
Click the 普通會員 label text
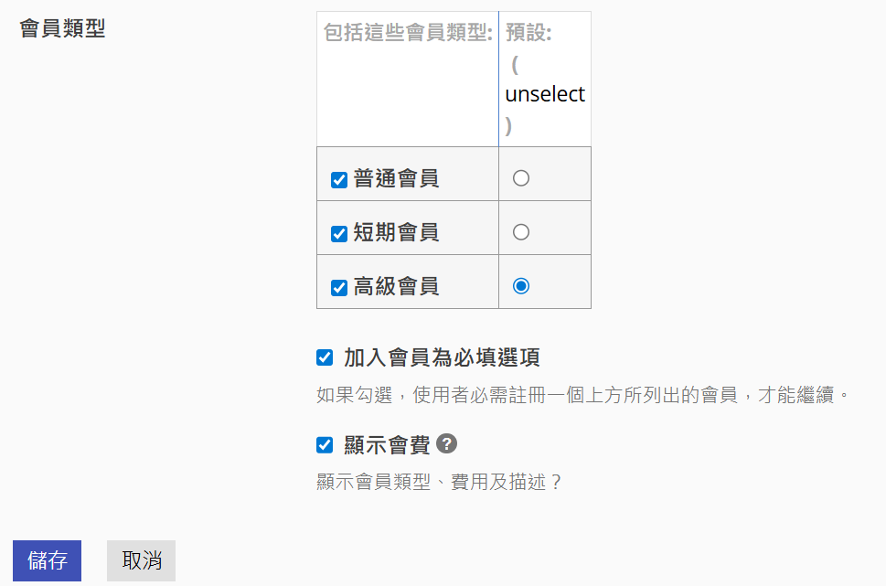(396, 178)
